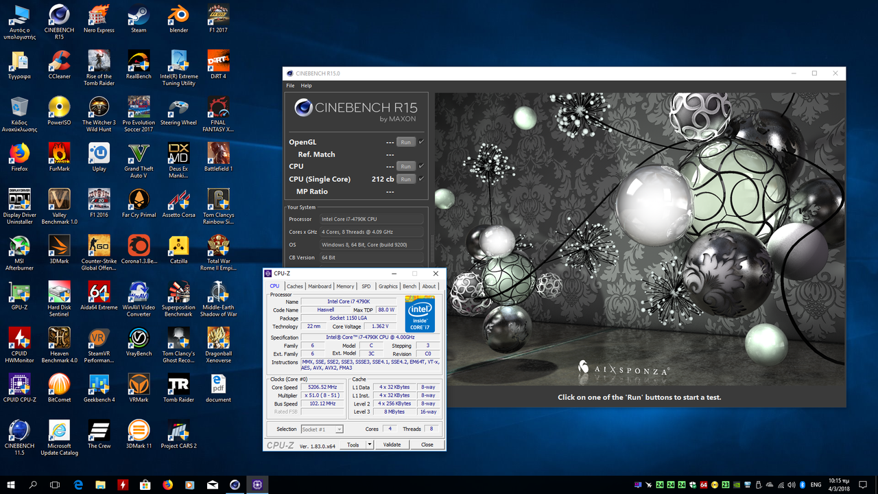Open the Socket #1 selection dropdown in CPU-Z
878x494 pixels.
point(322,430)
